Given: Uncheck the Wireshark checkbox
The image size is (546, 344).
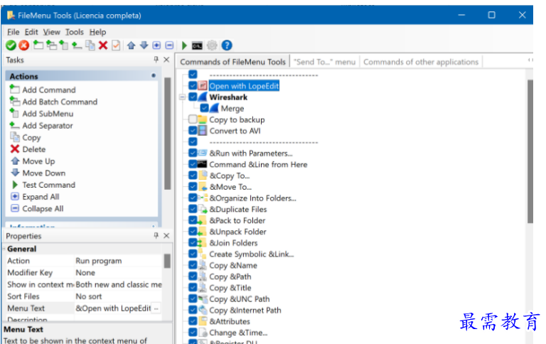Looking at the screenshot, I should [x=193, y=97].
